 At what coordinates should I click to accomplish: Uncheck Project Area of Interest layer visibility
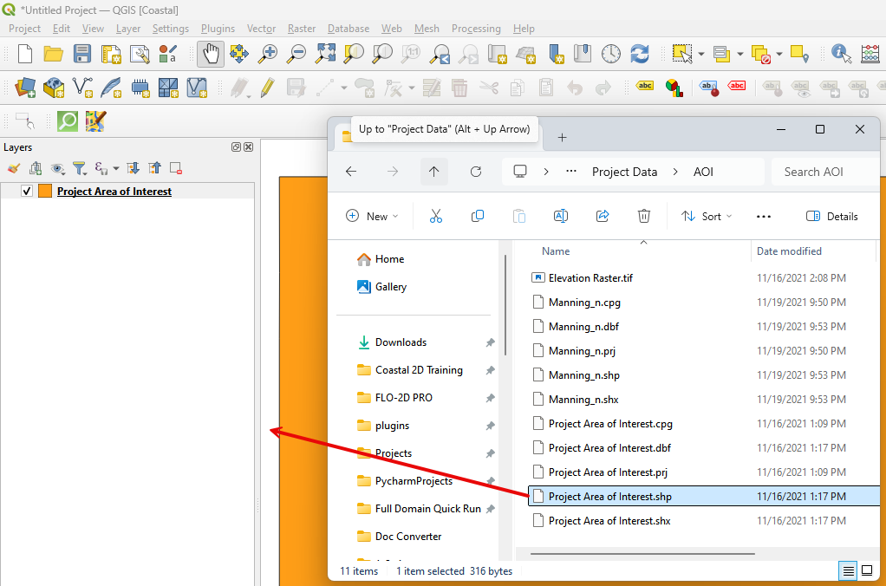[x=27, y=192]
